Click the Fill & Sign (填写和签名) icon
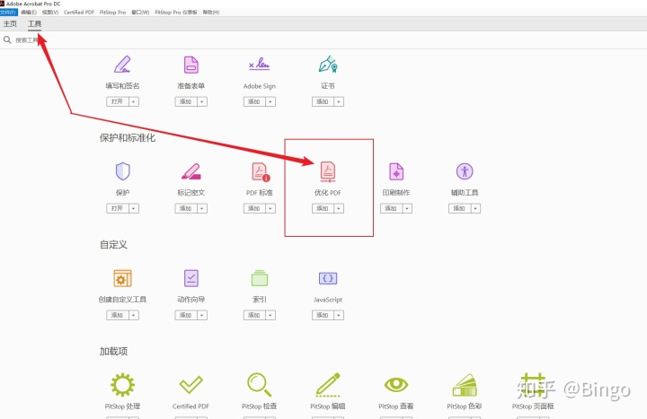The height and width of the screenshot is (419, 647). (122, 65)
